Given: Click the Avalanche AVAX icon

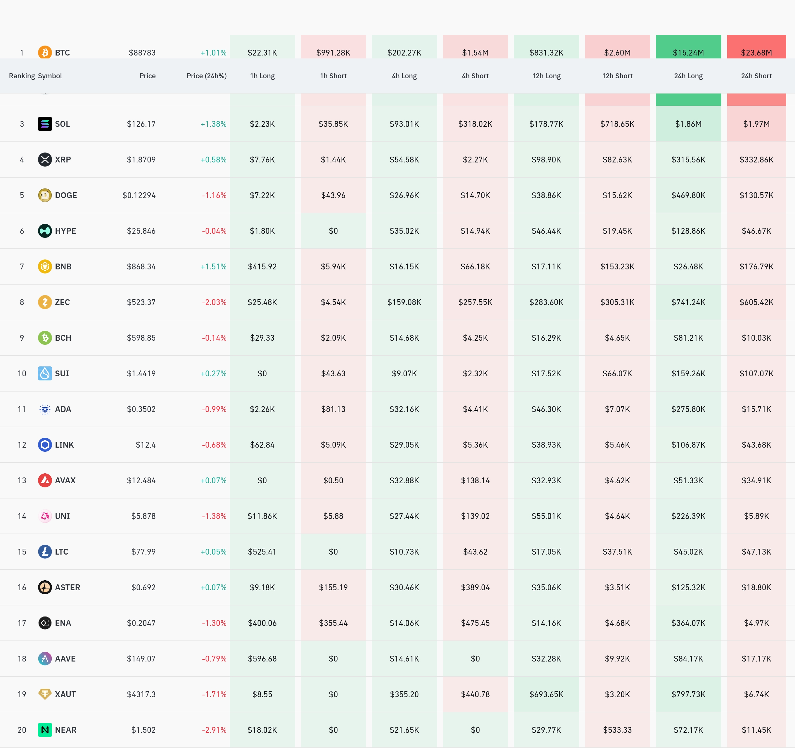Looking at the screenshot, I should pos(45,480).
